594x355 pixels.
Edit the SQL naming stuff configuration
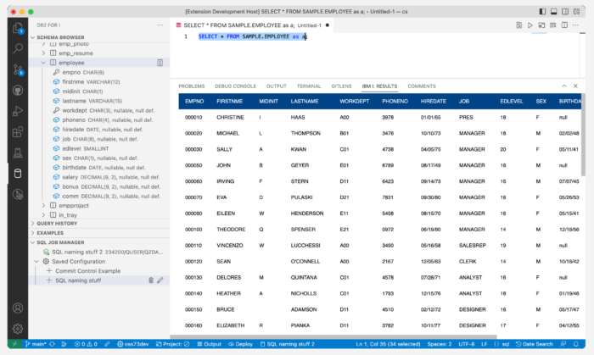pos(160,280)
